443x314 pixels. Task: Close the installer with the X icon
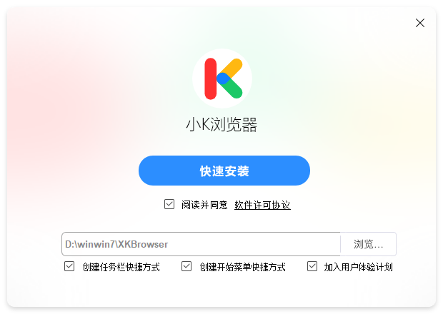click(420, 23)
